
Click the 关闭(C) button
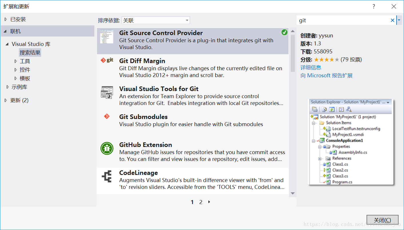[x=382, y=220]
